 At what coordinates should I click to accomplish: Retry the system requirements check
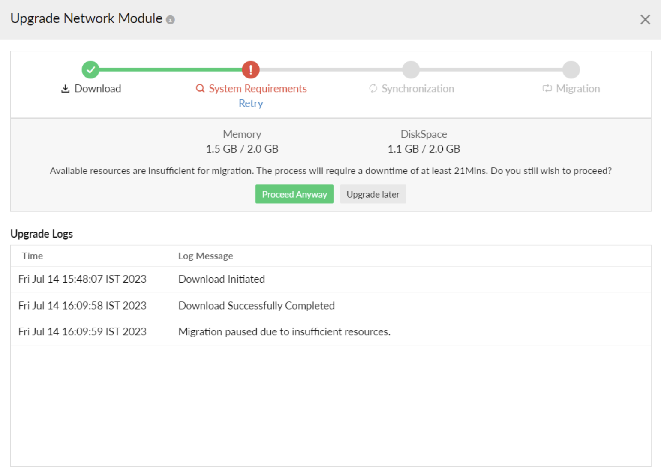(x=251, y=103)
